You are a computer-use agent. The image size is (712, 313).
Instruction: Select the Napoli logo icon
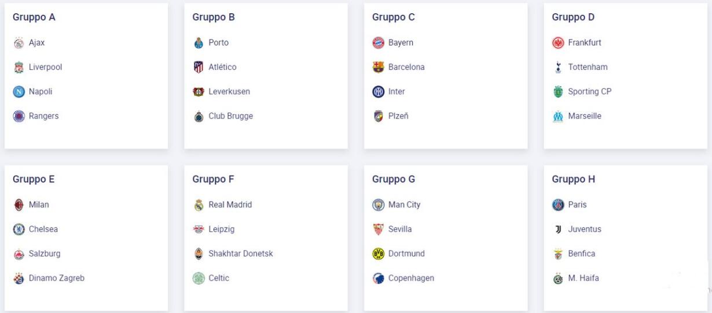19,92
